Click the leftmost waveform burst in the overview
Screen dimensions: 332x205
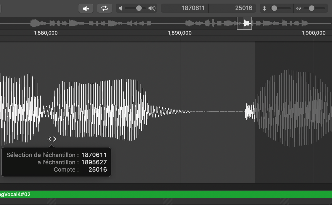pos(34,23)
